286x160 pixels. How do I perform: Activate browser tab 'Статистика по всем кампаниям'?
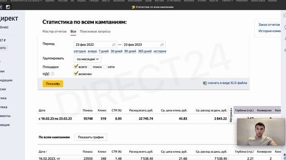[x=153, y=7]
